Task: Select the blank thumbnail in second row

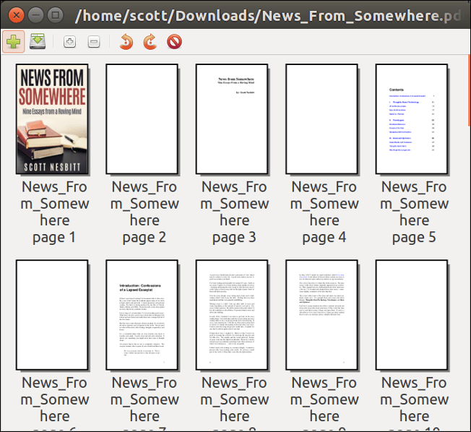Action: coord(52,315)
